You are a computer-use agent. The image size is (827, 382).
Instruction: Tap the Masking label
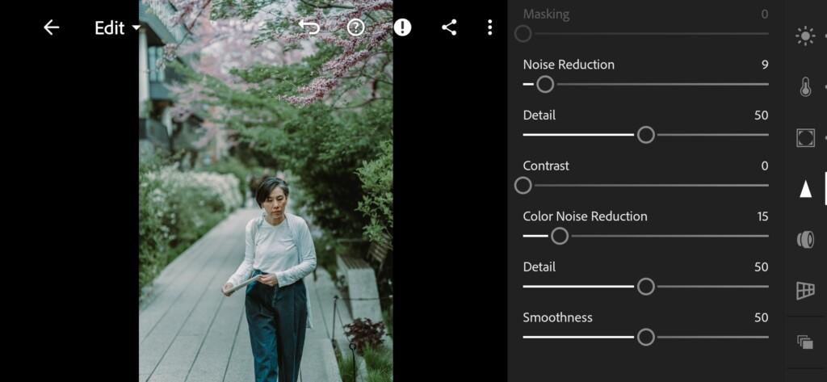coord(546,15)
